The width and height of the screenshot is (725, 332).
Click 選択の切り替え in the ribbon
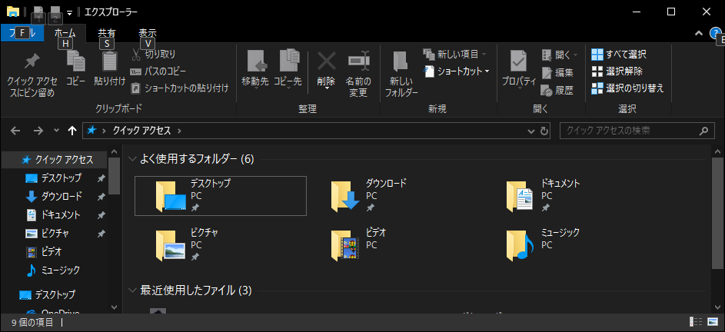pos(628,88)
